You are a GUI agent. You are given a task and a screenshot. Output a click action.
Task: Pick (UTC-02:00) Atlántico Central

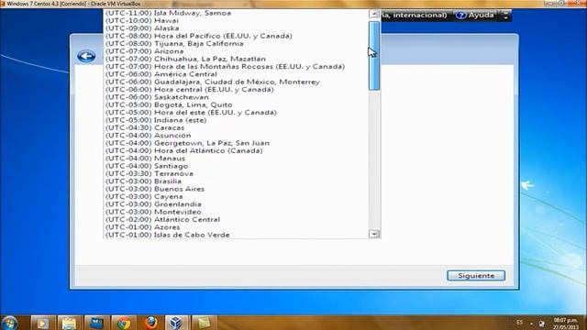pyautogui.click(x=236, y=220)
